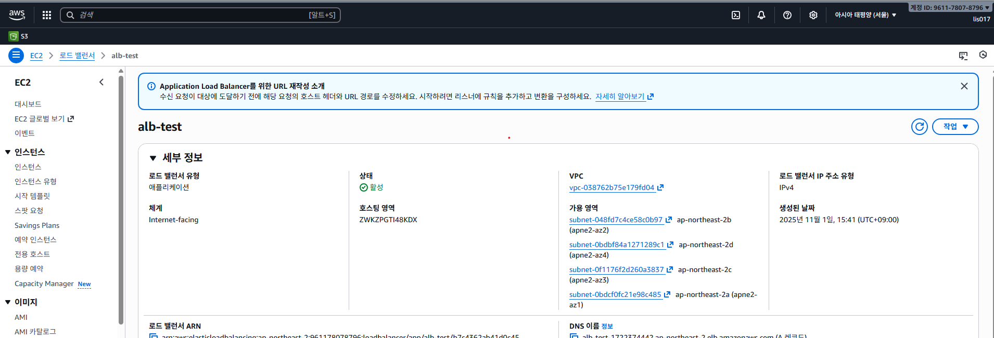Image resolution: width=994 pixels, height=338 pixels.
Task: Click the external icon by EC2 Global View
Action: pos(71,119)
